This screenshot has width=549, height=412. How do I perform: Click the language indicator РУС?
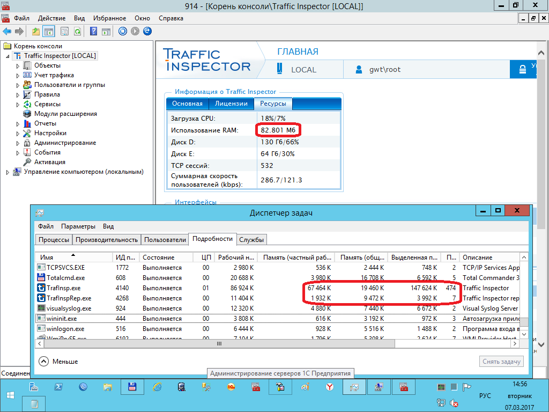485,395
